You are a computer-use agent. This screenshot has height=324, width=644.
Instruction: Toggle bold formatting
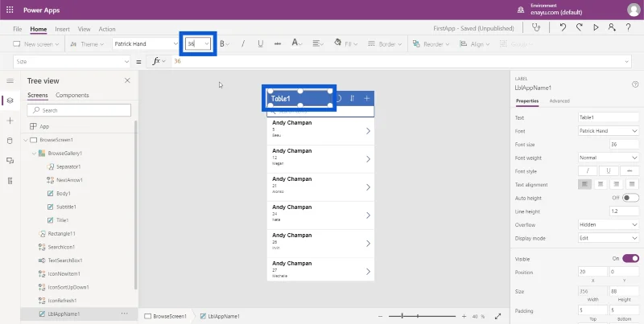coord(224,44)
